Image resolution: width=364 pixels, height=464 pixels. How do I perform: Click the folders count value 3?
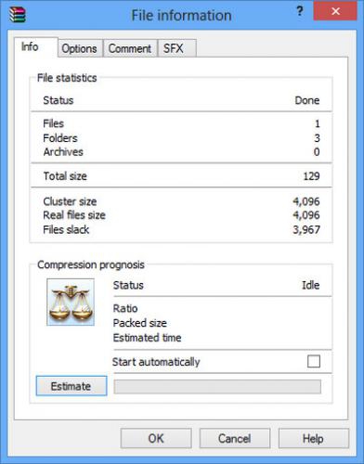tap(317, 138)
